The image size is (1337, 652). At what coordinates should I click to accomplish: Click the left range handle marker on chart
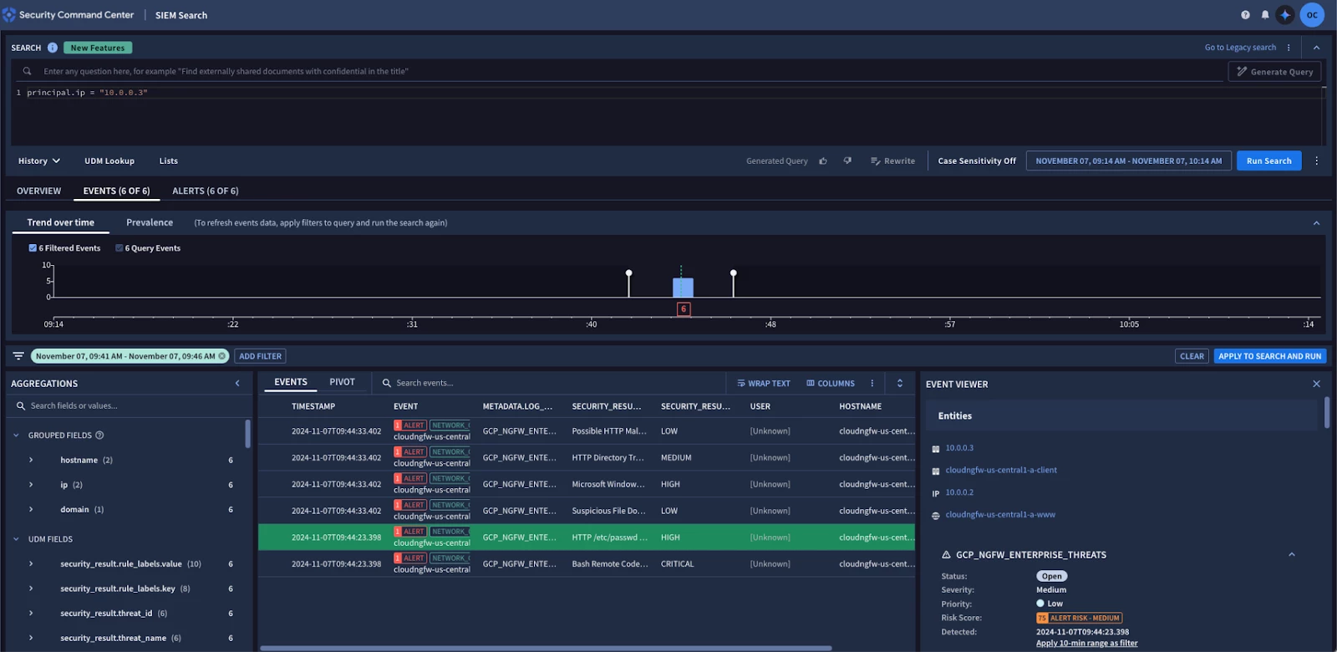[x=629, y=273]
